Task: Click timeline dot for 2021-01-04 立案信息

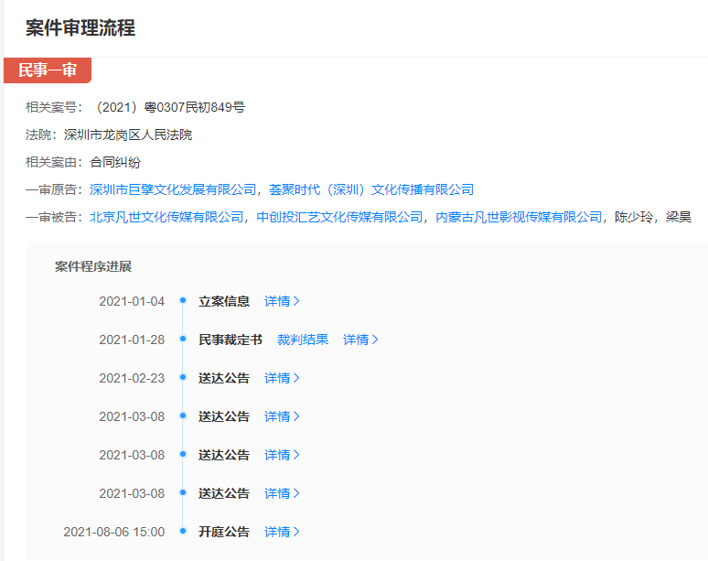Action: point(183,301)
